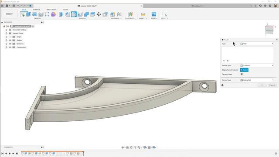The image size is (279, 157).
Task: Open the Display Settings monitor icon
Action: 145,147
